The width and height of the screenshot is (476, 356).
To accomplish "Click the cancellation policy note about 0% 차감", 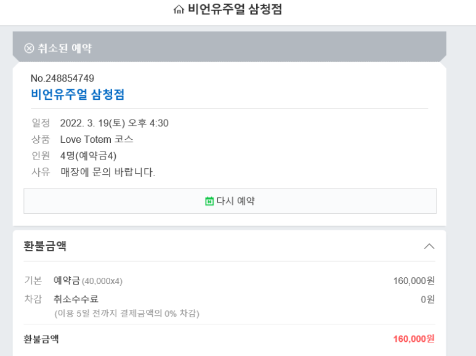I will (x=127, y=314).
